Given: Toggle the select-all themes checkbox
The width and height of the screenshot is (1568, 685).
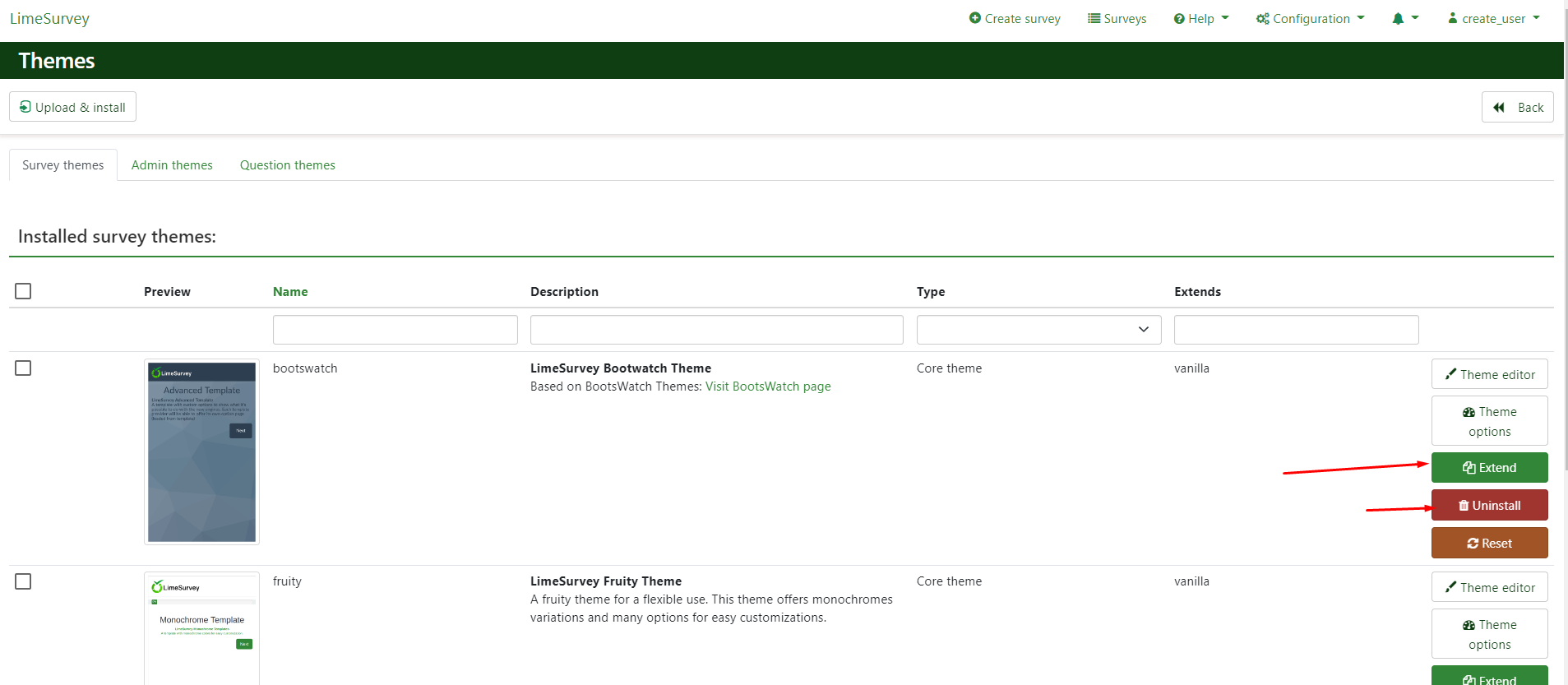Looking at the screenshot, I should pyautogui.click(x=23, y=291).
